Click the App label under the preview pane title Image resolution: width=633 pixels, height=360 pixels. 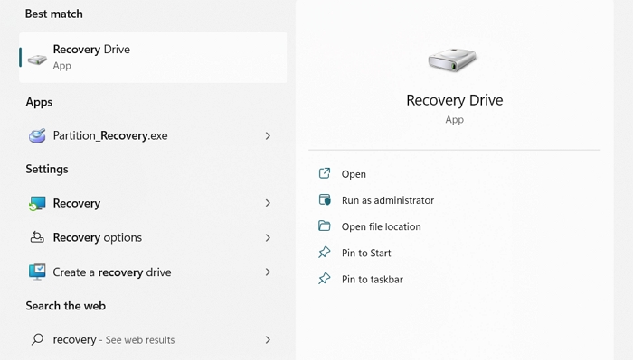point(455,120)
